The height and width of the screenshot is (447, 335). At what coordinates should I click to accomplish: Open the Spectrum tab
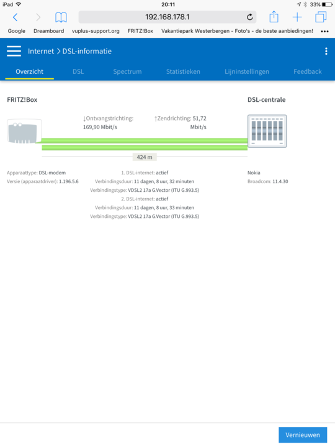pyautogui.click(x=127, y=71)
